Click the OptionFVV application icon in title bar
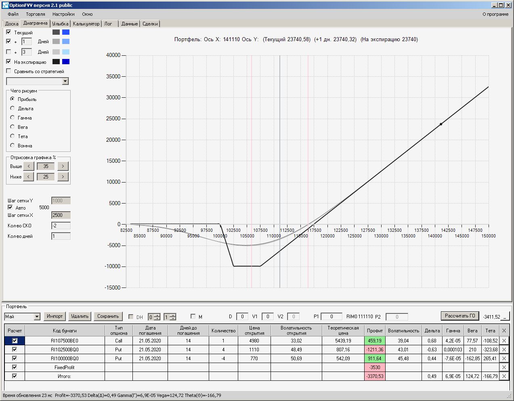514x401 pixels. point(5,5)
